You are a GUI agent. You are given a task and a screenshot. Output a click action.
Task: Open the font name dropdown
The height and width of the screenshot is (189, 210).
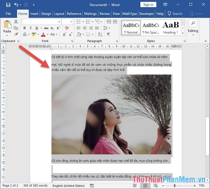tap(59, 22)
